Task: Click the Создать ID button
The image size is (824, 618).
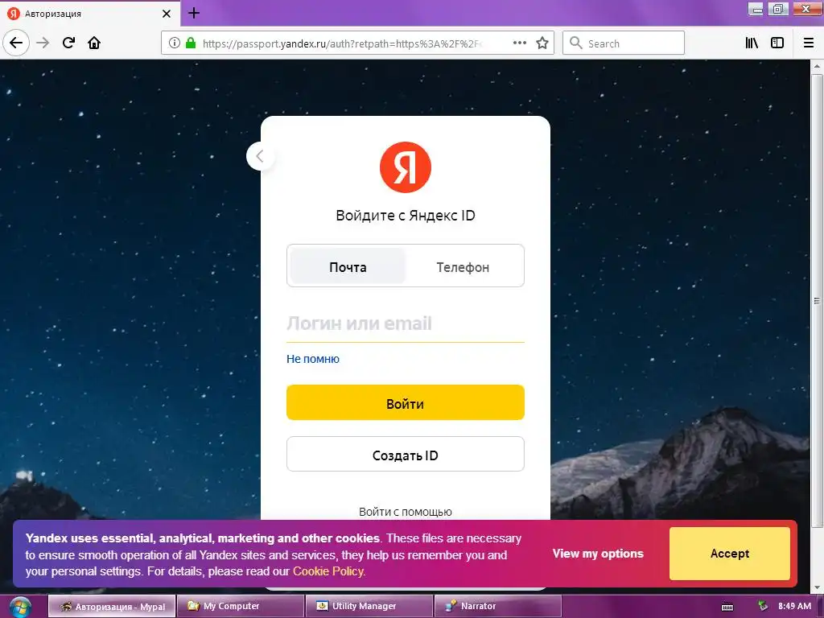Action: (406, 454)
